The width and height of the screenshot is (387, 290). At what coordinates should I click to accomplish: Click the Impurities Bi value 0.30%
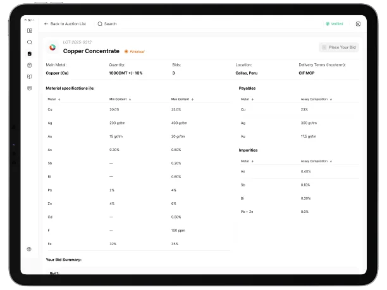[x=305, y=198]
